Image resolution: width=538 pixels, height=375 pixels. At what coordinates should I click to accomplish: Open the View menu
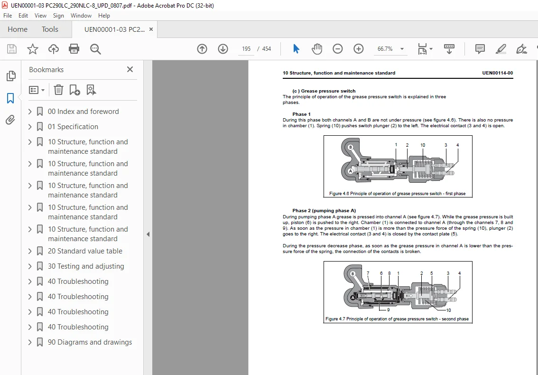tap(40, 16)
